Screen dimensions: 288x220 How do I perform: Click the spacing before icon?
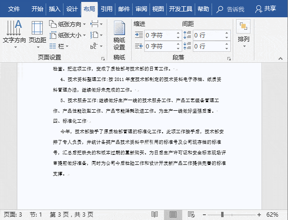pos(187,35)
